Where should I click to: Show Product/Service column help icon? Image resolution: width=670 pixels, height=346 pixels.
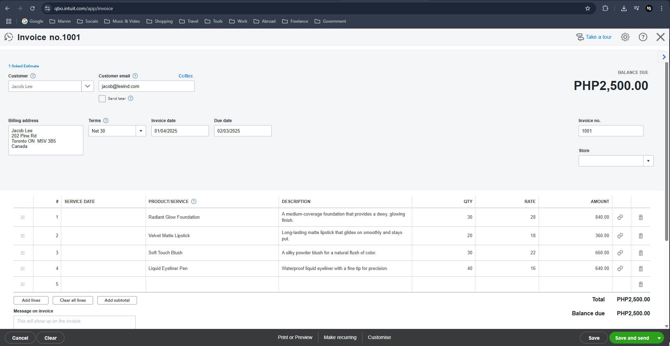(194, 202)
